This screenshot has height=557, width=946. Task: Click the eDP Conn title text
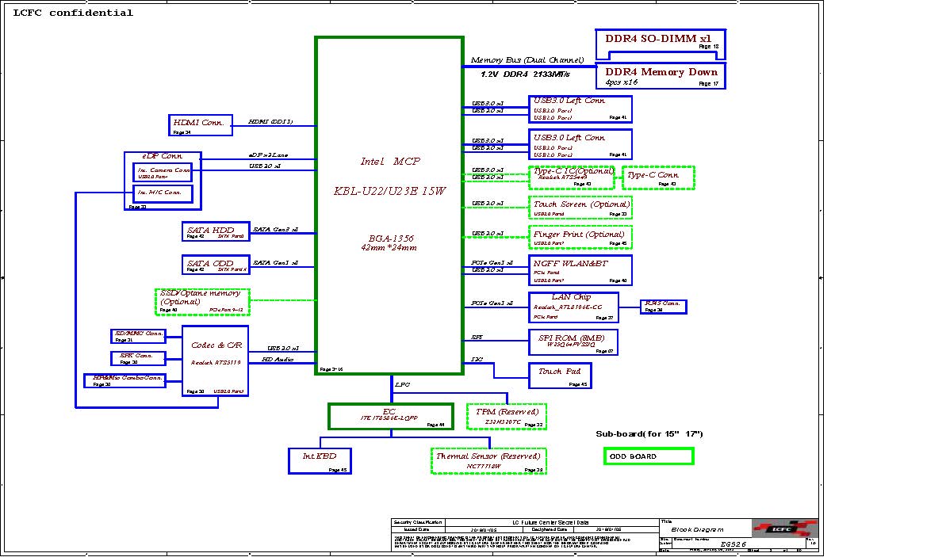(162, 155)
